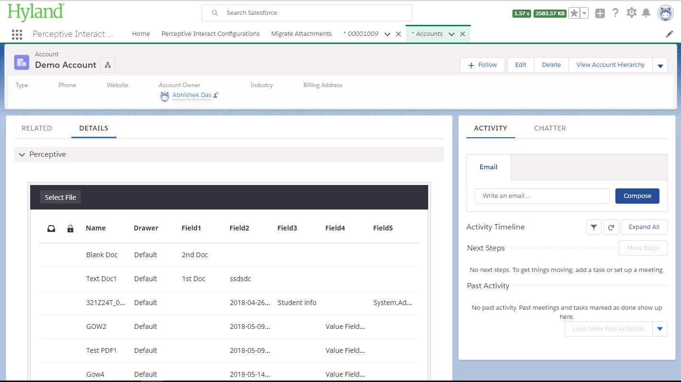This screenshot has height=382, width=681.
Task: Collapse the Perceptive section
Action: [22, 154]
